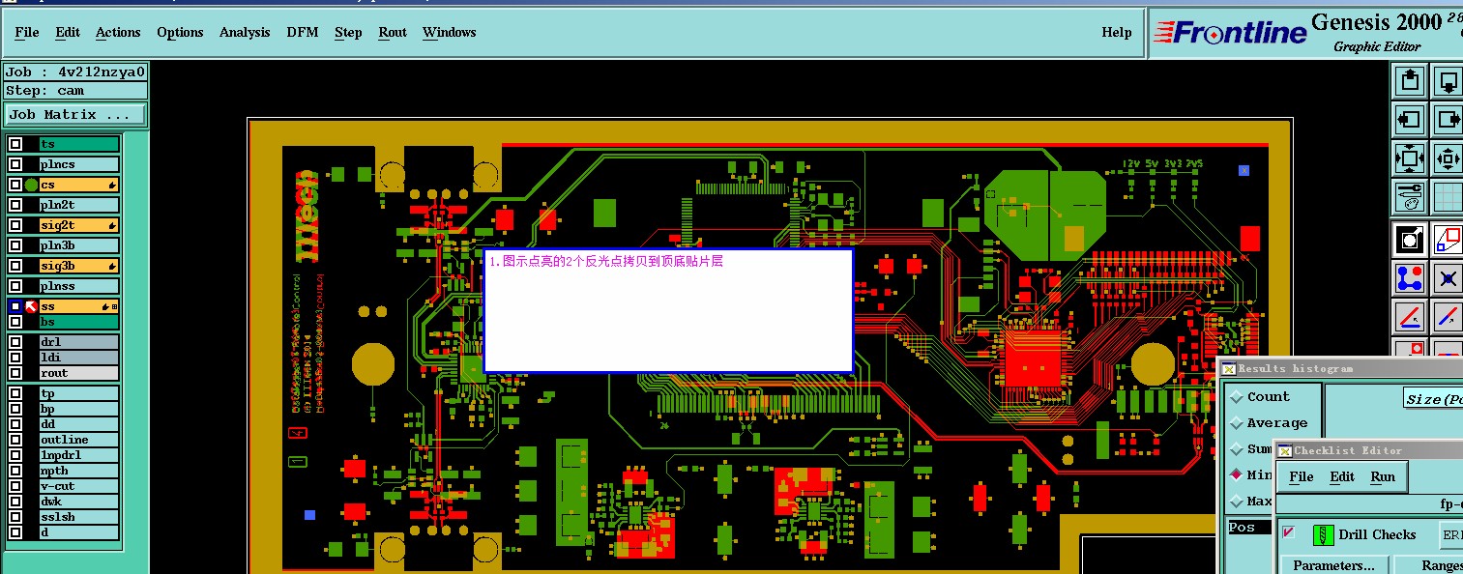Click the Checklist Editor window menu icon
Screen dimensions: 1463x574
(x=1284, y=450)
